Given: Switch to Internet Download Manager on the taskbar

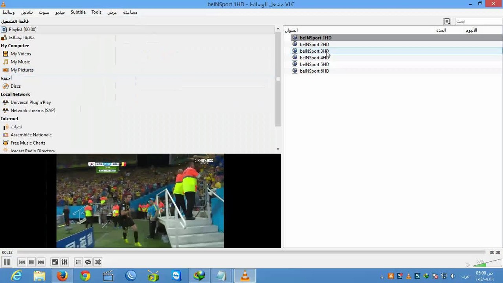Looking at the screenshot, I should (199, 276).
